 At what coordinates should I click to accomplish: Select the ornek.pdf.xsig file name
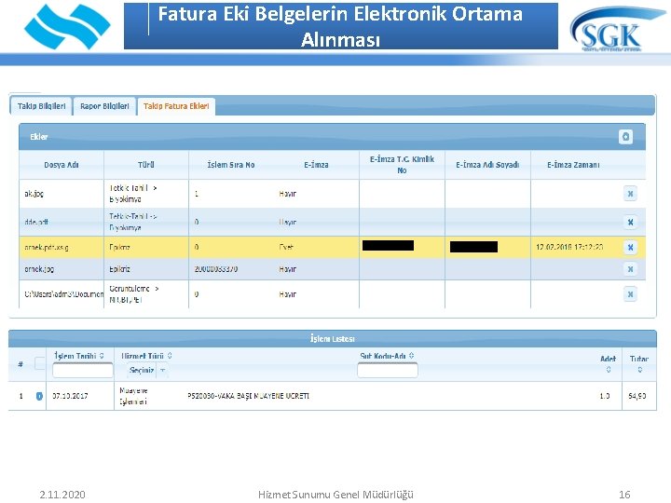click(47, 247)
